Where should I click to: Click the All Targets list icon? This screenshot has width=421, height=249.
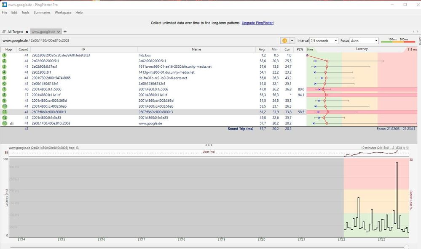coord(4,32)
